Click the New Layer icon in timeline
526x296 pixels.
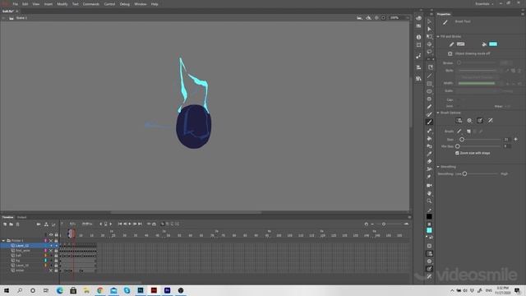(x=5, y=224)
